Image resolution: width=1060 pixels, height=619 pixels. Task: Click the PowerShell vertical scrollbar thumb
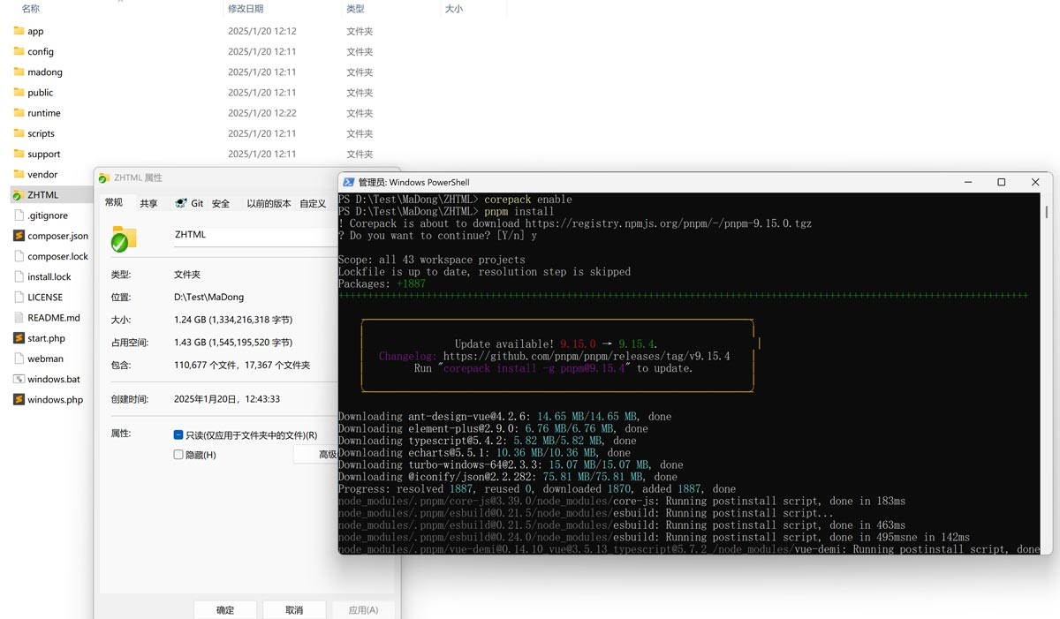[1047, 212]
